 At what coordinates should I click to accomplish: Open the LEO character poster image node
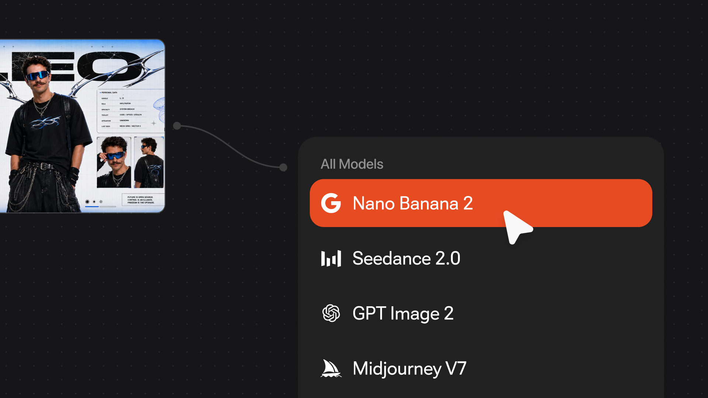[x=83, y=126]
